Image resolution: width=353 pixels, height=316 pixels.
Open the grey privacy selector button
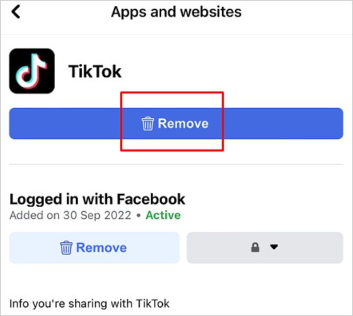pyautogui.click(x=265, y=248)
